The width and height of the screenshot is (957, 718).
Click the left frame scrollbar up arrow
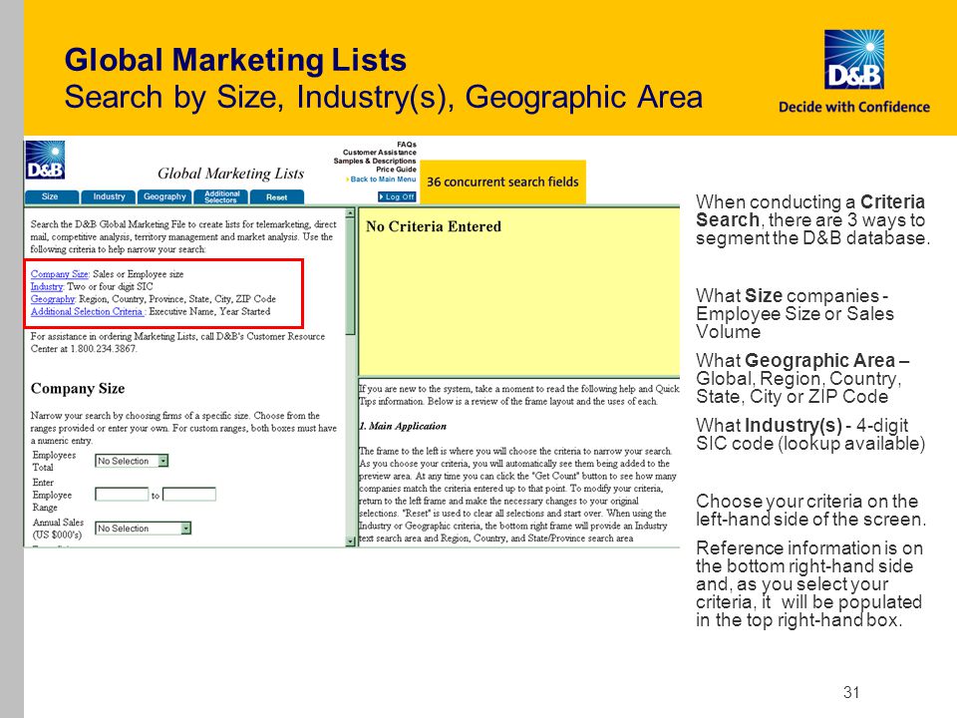(350, 213)
